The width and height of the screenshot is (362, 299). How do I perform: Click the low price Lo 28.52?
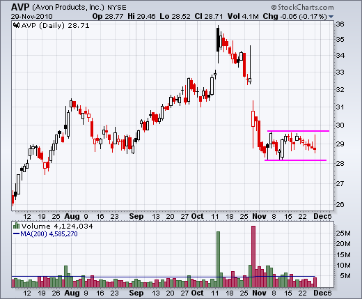click(175, 17)
